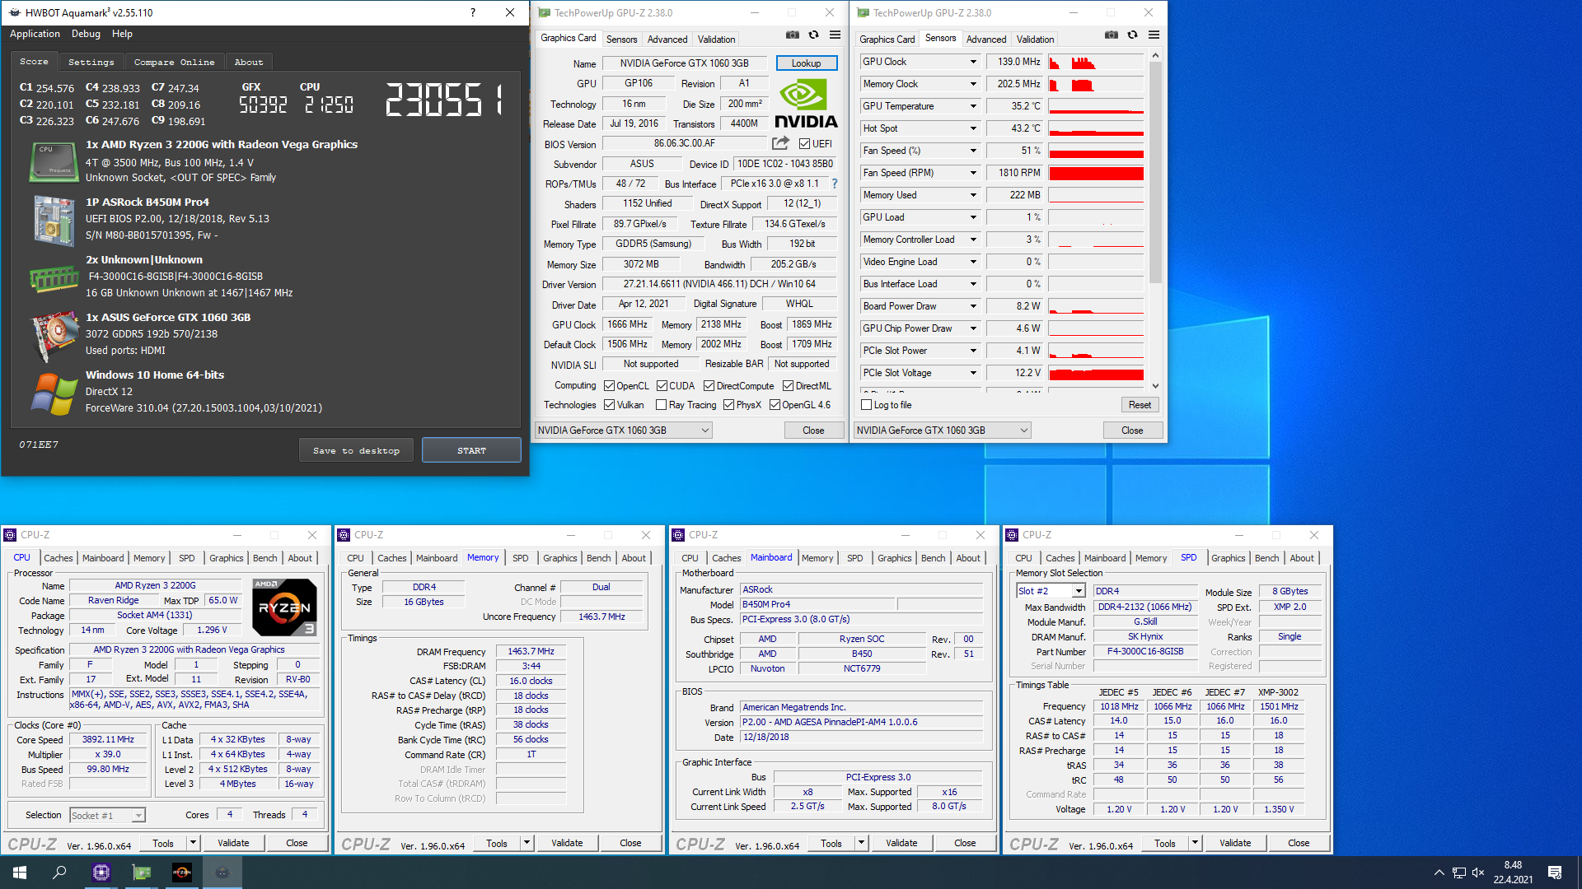1582x889 pixels.
Task: Click Validate in CPU-Z Memory window
Action: tap(567, 843)
